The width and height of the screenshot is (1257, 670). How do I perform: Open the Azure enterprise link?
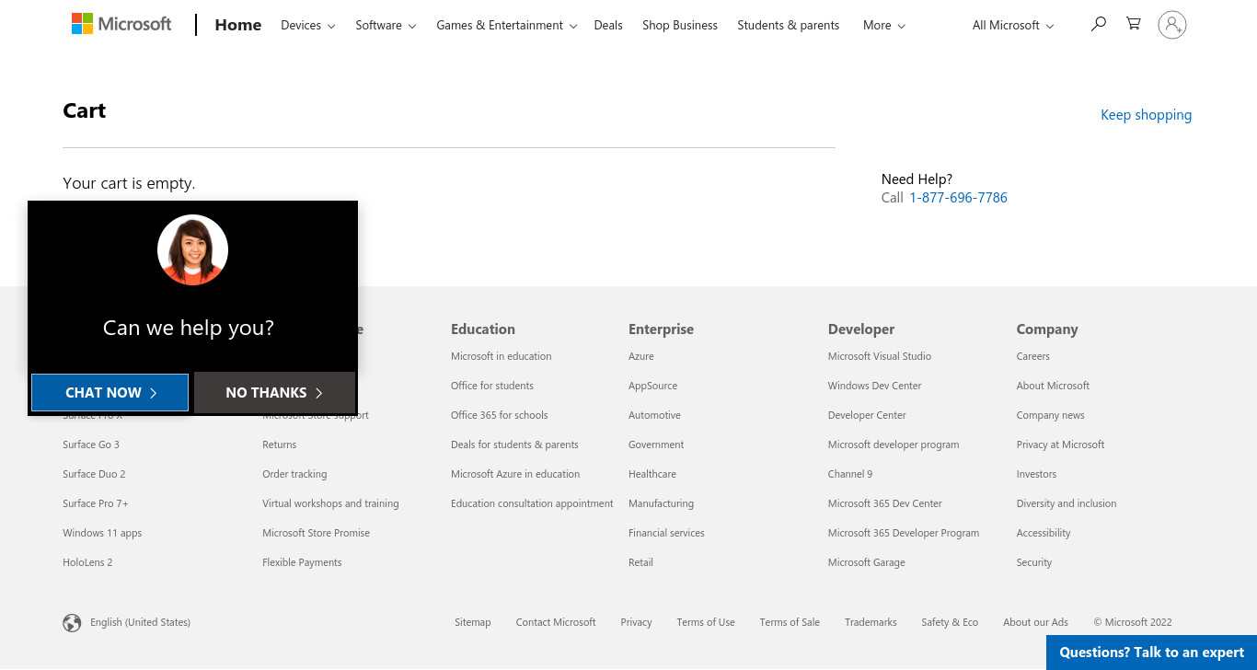coord(641,356)
